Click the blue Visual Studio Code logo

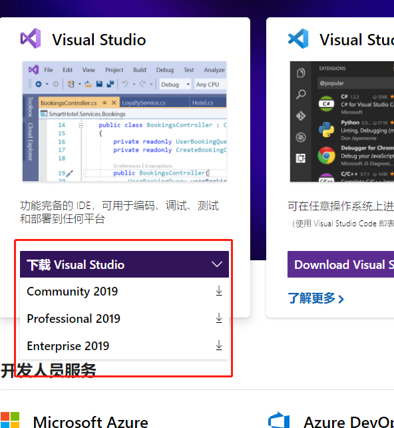[x=298, y=39]
